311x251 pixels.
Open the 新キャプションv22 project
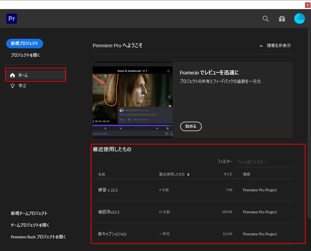click(x=112, y=234)
